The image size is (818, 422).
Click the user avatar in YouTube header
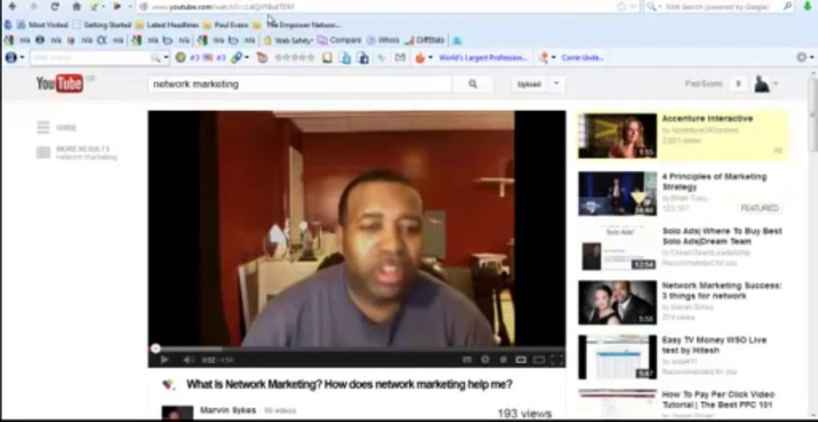[x=762, y=84]
